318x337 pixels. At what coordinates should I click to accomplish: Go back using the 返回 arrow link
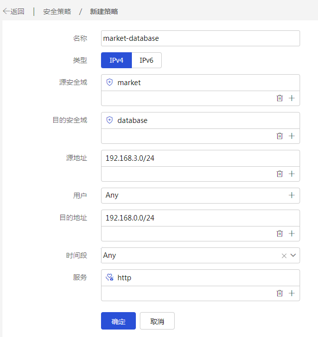[x=13, y=11]
